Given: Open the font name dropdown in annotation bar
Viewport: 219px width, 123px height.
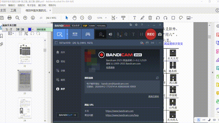Looking at the screenshot, I should pyautogui.click(x=44, y=29).
